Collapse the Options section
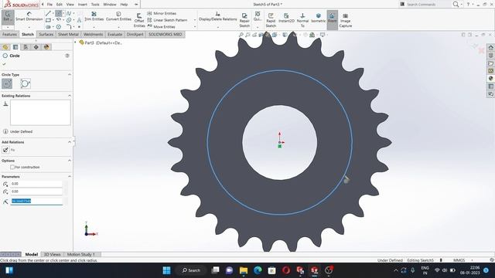The image size is (495, 278). 70,161
